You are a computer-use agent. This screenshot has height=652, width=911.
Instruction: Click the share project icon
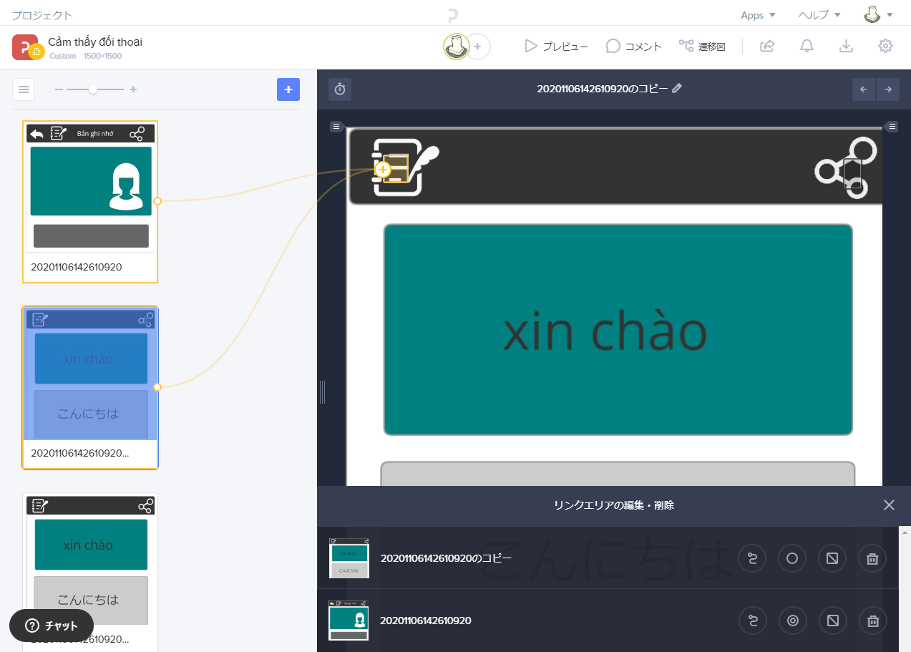[x=767, y=47]
